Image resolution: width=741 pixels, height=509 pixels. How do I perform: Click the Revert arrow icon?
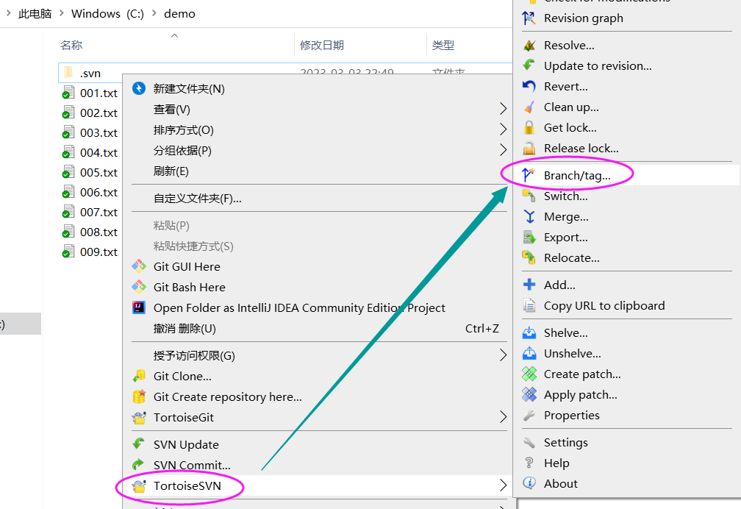pos(529,87)
